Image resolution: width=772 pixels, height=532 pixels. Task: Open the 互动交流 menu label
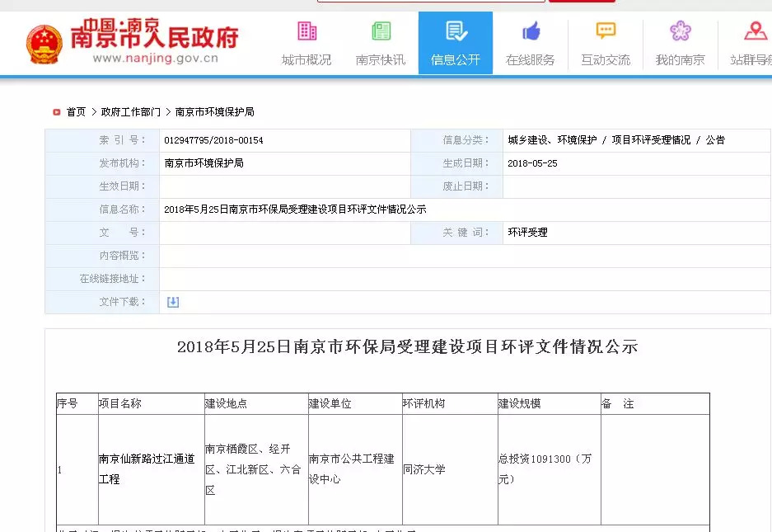606,60
